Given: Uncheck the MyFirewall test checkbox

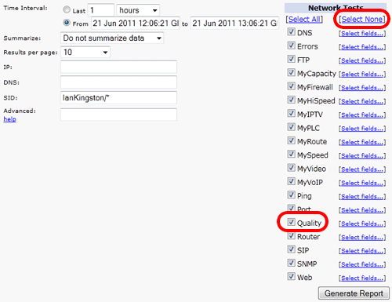Looking at the screenshot, I should point(291,86).
